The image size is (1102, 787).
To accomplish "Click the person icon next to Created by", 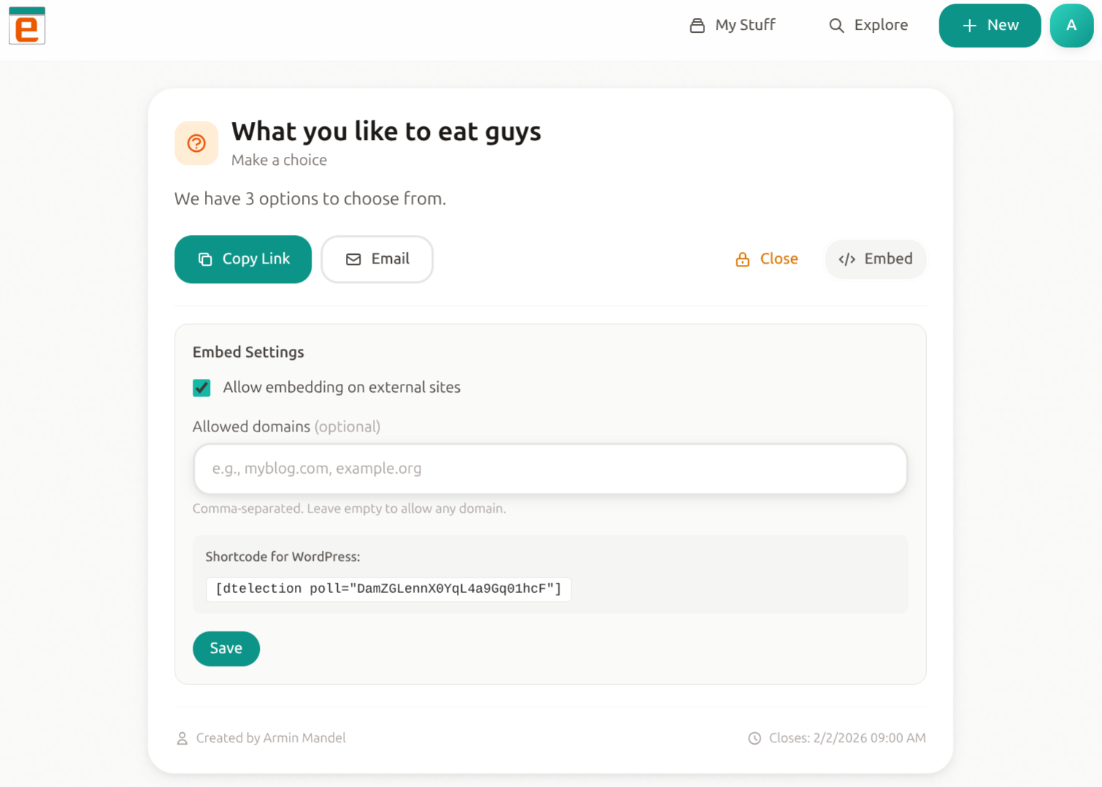I will click(x=182, y=738).
